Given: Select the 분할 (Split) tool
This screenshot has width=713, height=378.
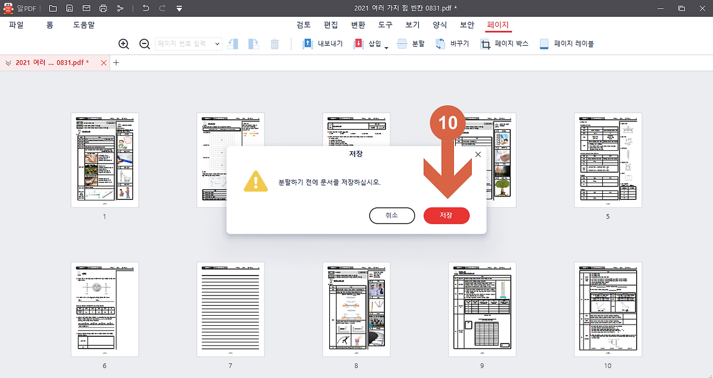Looking at the screenshot, I should pos(411,43).
